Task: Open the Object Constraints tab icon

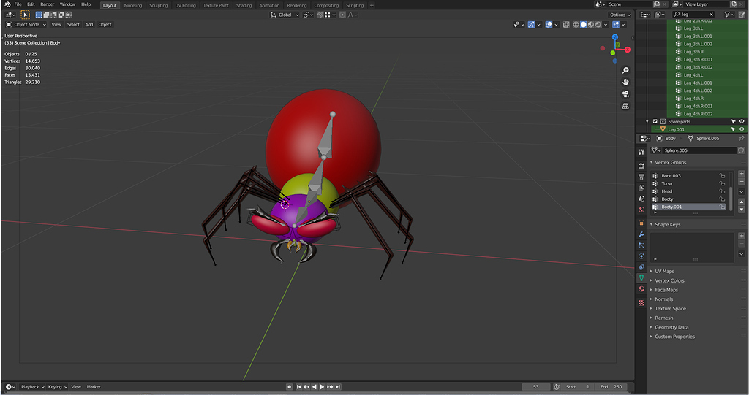Action: (641, 267)
